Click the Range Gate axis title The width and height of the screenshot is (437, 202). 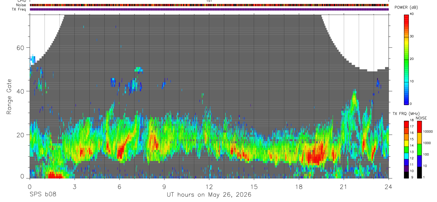(9, 97)
